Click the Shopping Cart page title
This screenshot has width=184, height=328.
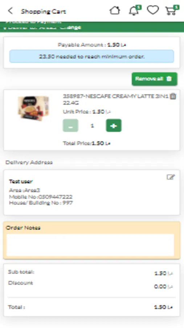(43, 11)
